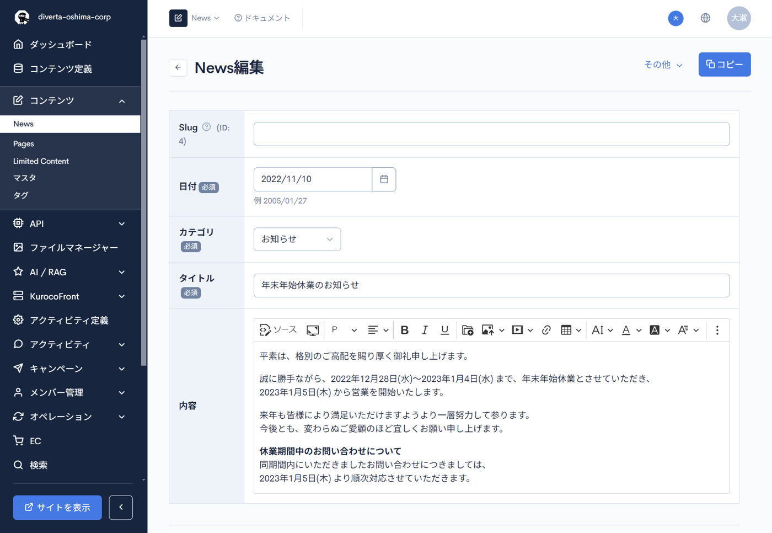Image resolution: width=772 pixels, height=533 pixels.
Task: Open the その他 dropdown menu
Action: click(663, 65)
